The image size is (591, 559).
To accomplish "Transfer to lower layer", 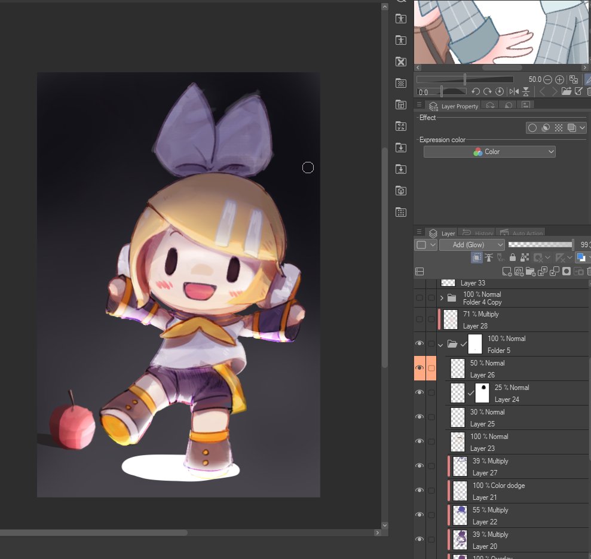I will [543, 272].
